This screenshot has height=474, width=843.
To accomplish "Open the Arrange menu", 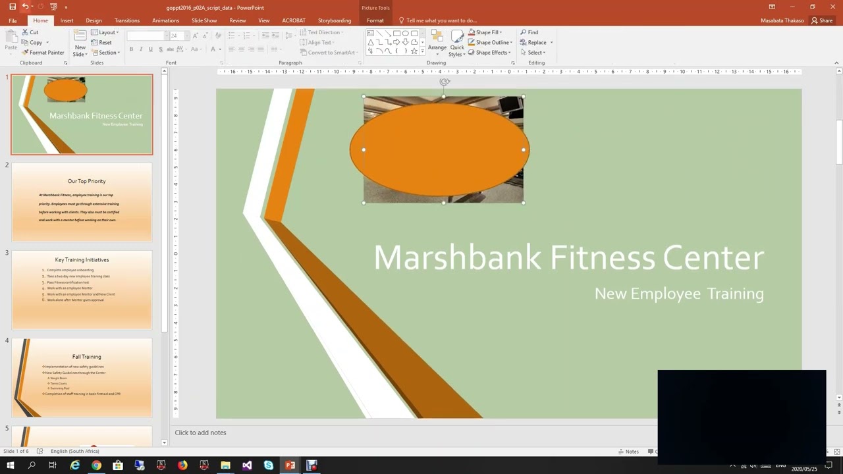I will tap(437, 43).
